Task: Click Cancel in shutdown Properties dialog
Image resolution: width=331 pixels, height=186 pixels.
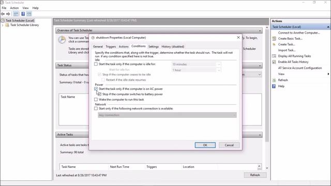Action: point(229,145)
